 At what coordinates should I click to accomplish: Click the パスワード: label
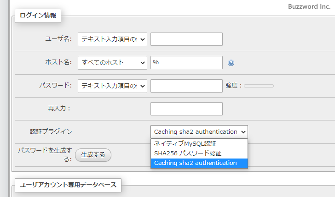click(x=55, y=86)
